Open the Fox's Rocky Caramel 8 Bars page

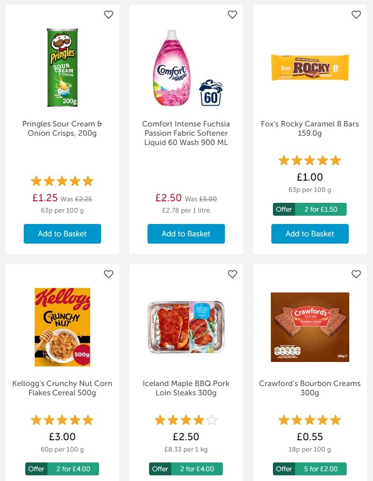coord(310,128)
